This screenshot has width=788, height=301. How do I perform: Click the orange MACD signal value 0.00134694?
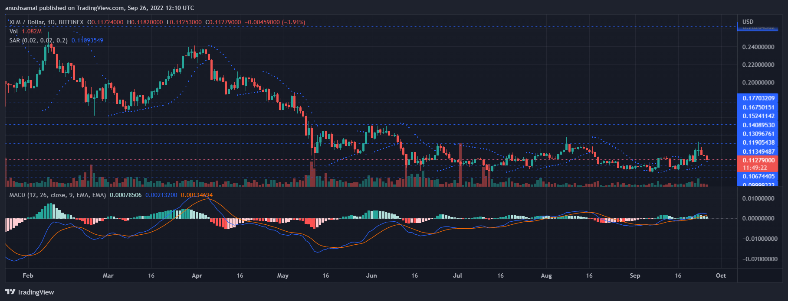197,195
